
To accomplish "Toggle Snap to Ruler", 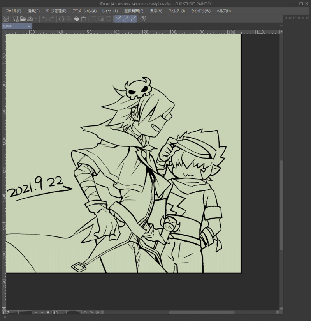I will pyautogui.click(x=118, y=19).
